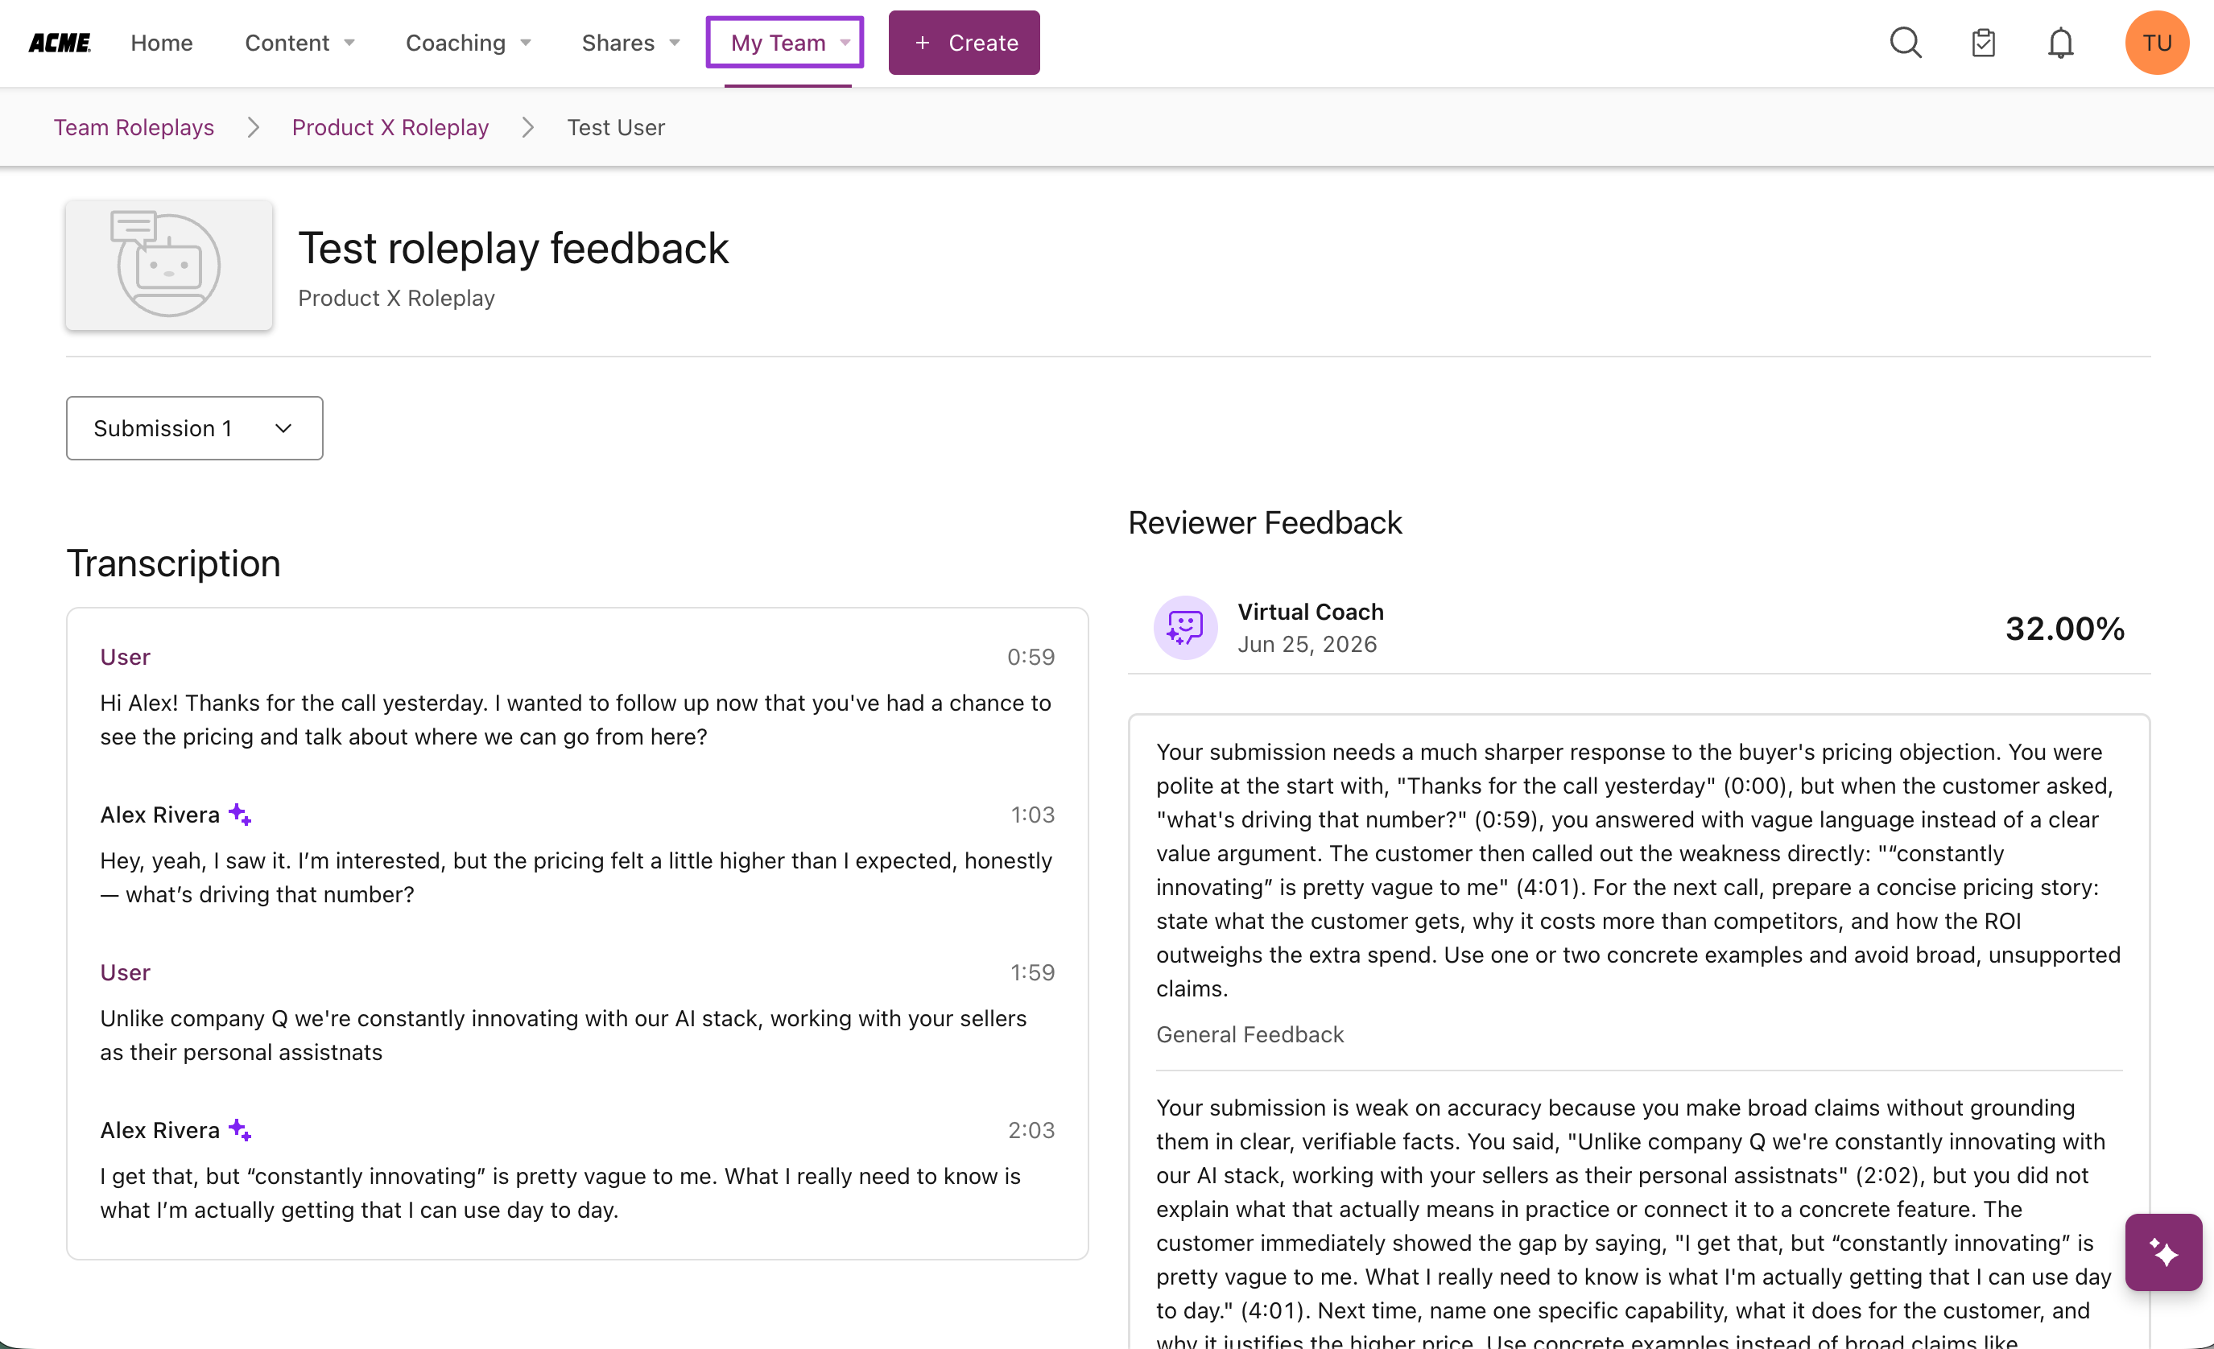Viewport: 2214px width, 1349px height.
Task: Go to Team Roleplays breadcrumb
Action: pyautogui.click(x=134, y=127)
